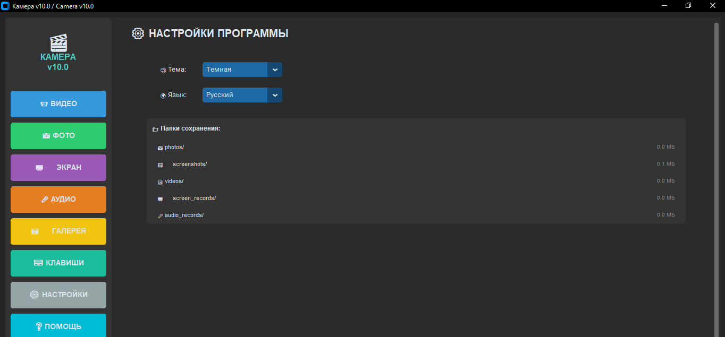Viewport: 725px width, 337px height.
Task: Click the Русский language combo box field
Action: coord(234,95)
